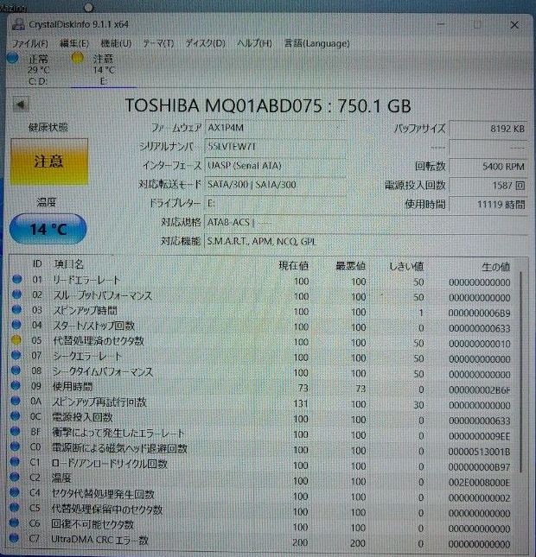Viewport: 536px width, 557px height.
Task: Click the しきい値 column header
Action: pyautogui.click(x=405, y=267)
